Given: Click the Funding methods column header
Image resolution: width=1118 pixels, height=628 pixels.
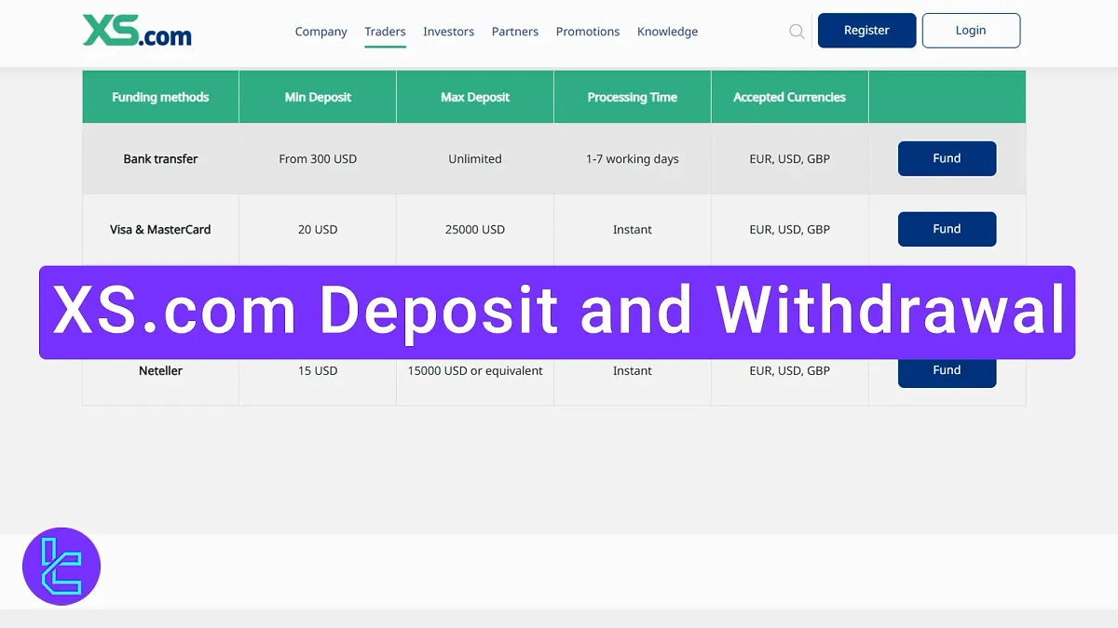Looking at the screenshot, I should point(159,96).
